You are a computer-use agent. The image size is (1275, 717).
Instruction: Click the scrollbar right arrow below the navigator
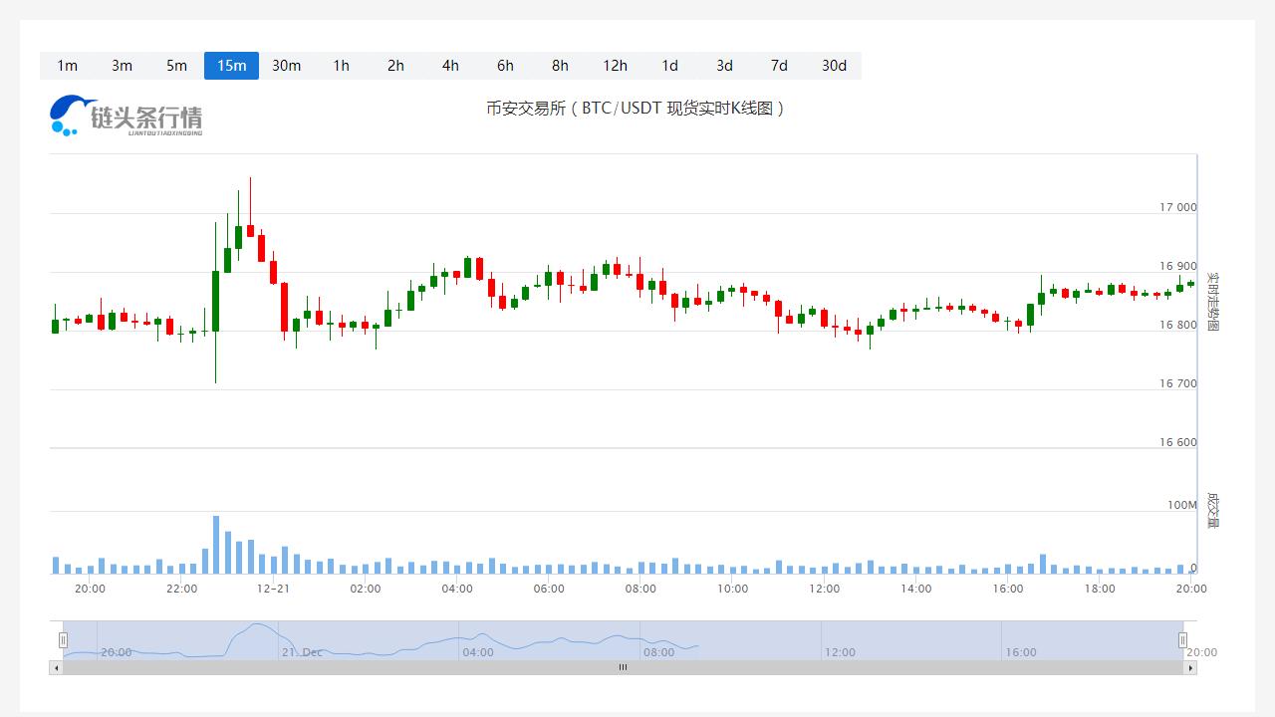click(x=1190, y=668)
